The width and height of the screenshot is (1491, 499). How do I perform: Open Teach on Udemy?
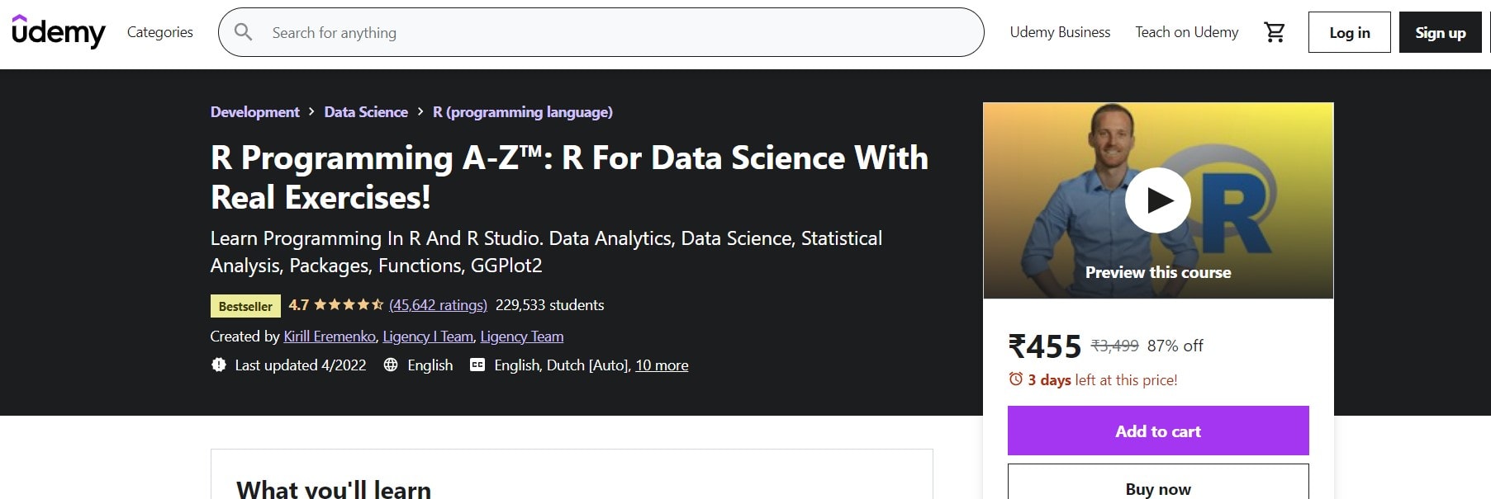(x=1186, y=32)
